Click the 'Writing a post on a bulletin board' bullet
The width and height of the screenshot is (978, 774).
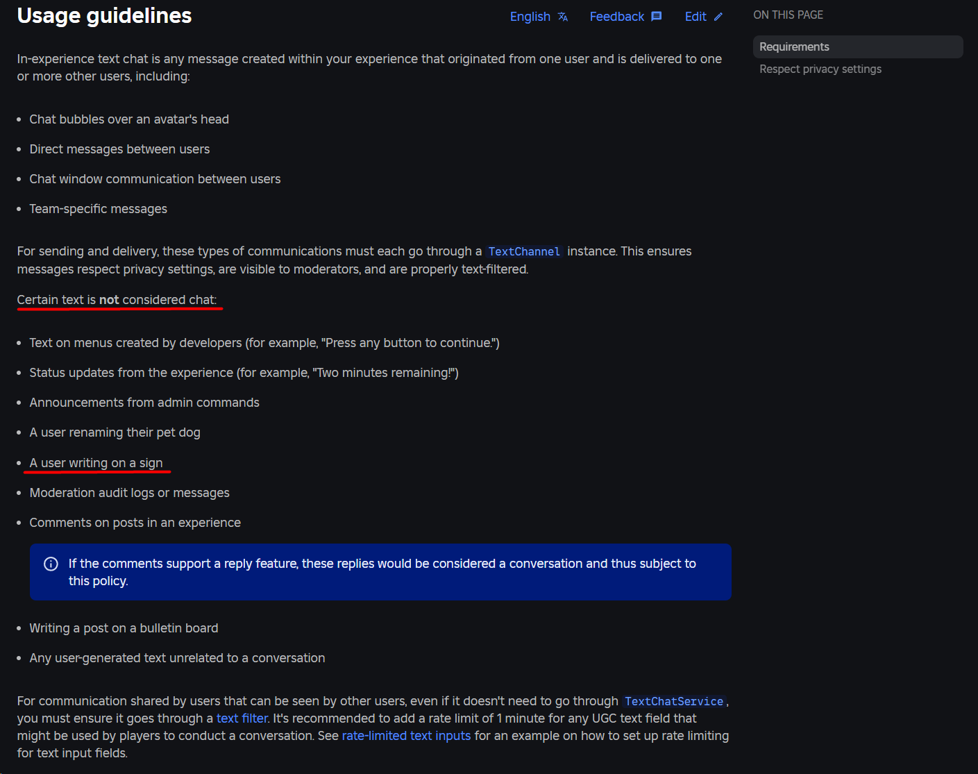tap(124, 628)
